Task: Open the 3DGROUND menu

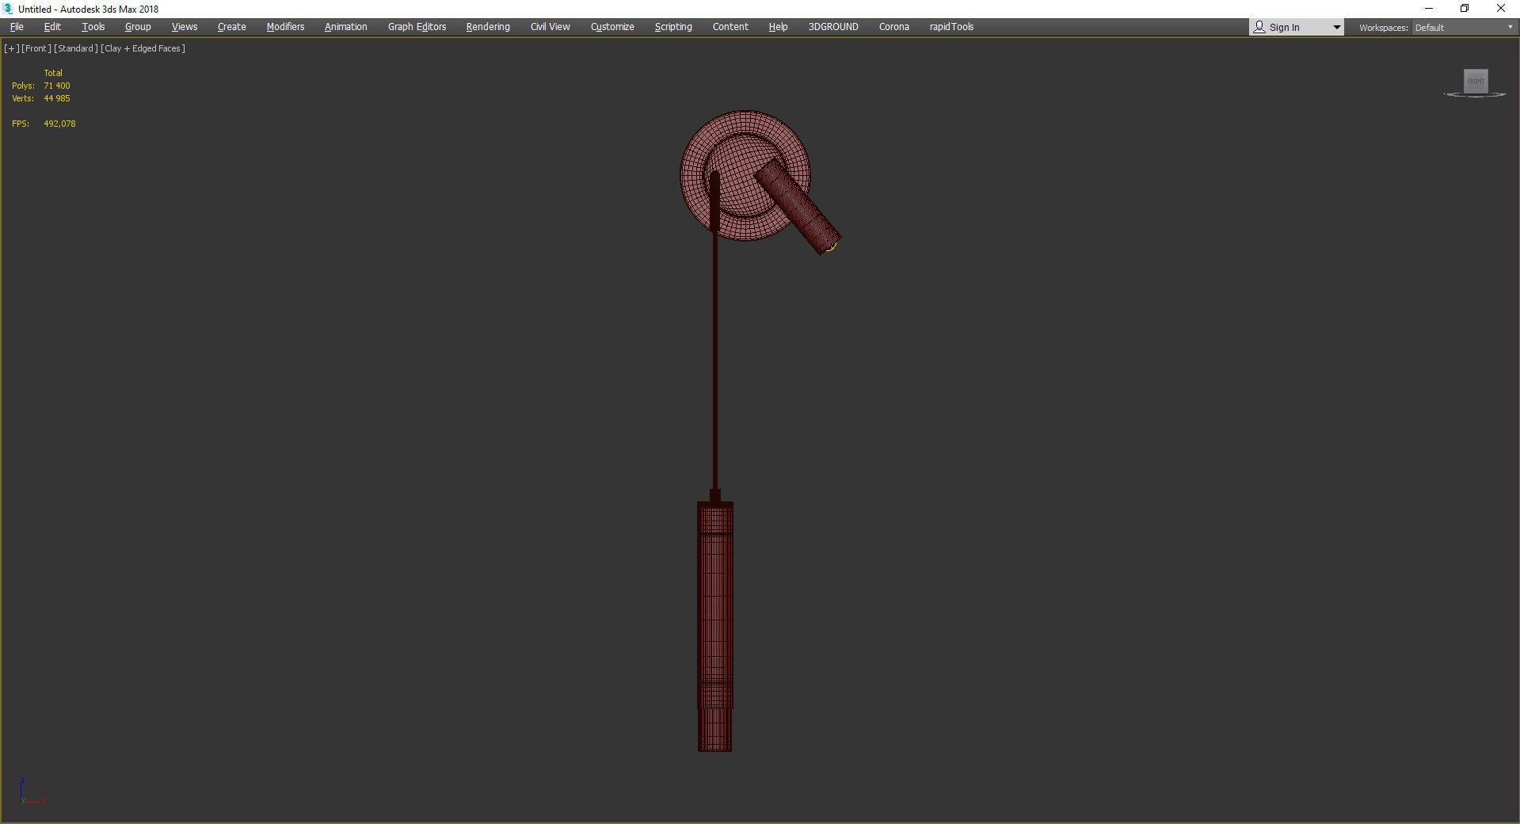Action: [833, 27]
